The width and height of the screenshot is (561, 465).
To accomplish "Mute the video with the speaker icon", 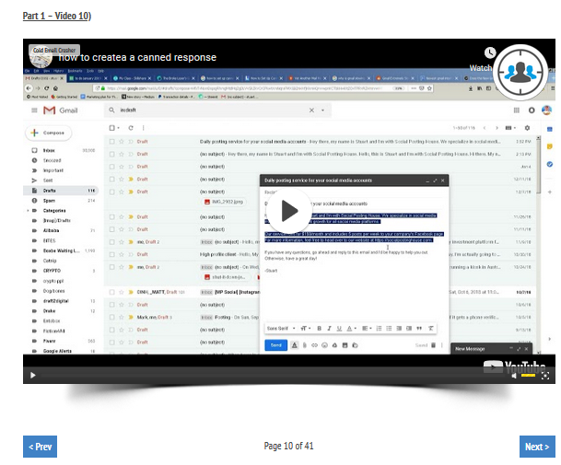I will coord(514,376).
